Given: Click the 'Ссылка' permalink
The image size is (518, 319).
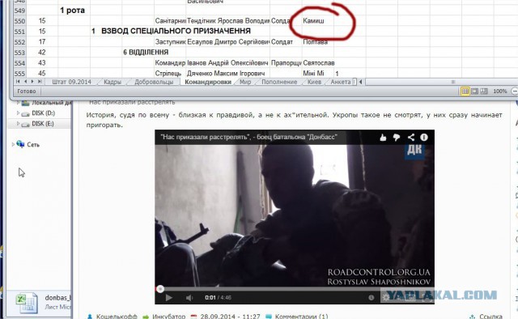Looking at the screenshot, I should coord(491,317).
